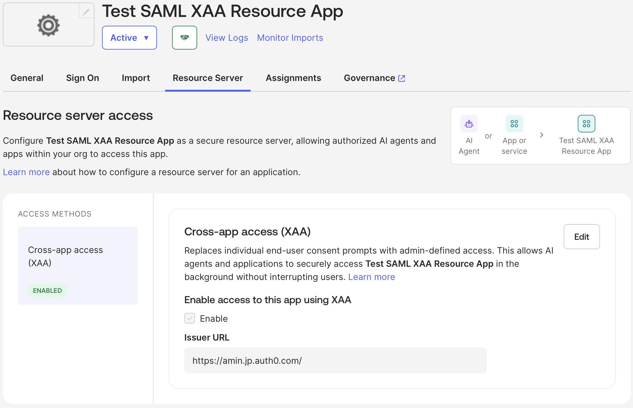Viewport: 633px width, 408px height.
Task: Click the Issuer URL input field
Action: (335, 360)
